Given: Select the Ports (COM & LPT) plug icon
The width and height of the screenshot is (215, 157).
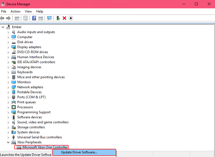Looking at the screenshot, I should click(x=13, y=97).
